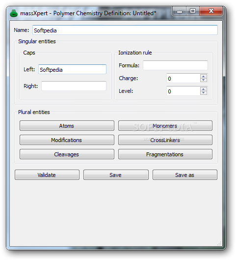The height and width of the screenshot is (260, 236).
Task: Open the Modifications dialog
Action: point(67,140)
